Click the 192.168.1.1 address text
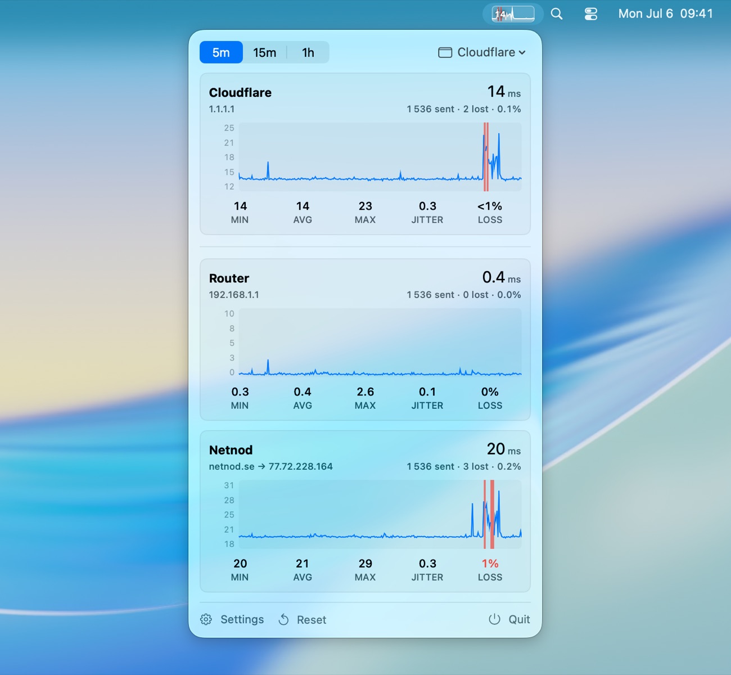Screen dimensions: 731x675 click(x=234, y=295)
